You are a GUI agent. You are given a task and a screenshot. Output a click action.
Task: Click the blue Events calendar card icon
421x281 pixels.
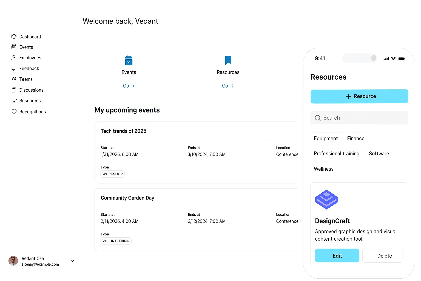(x=129, y=60)
